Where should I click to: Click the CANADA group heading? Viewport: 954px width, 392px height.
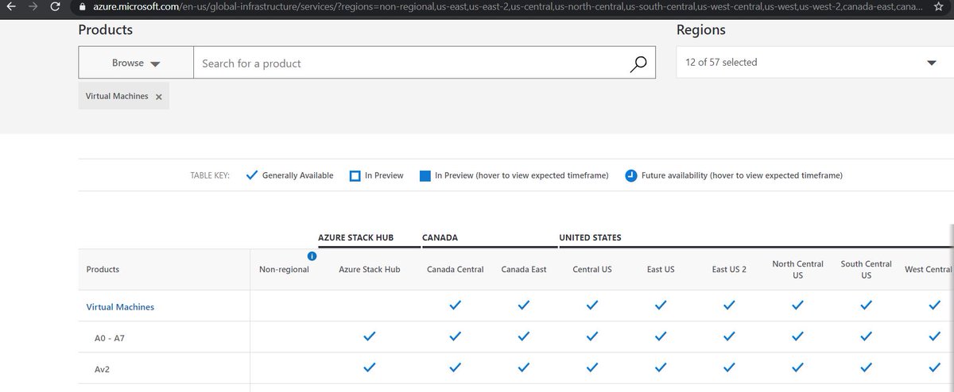pyautogui.click(x=440, y=237)
